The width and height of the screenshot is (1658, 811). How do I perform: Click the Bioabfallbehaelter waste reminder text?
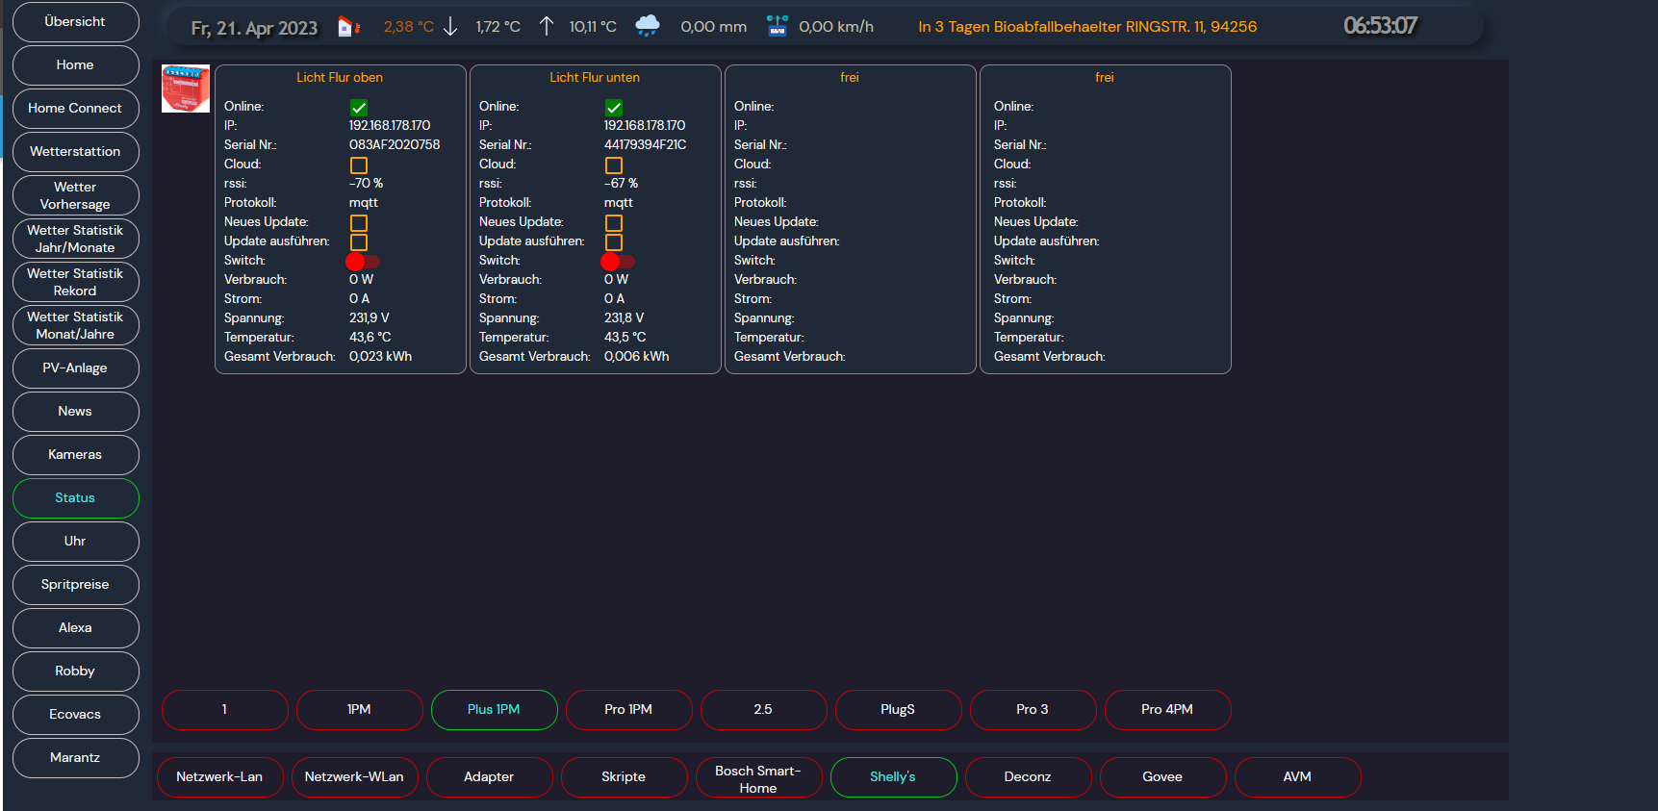[x=1087, y=27]
